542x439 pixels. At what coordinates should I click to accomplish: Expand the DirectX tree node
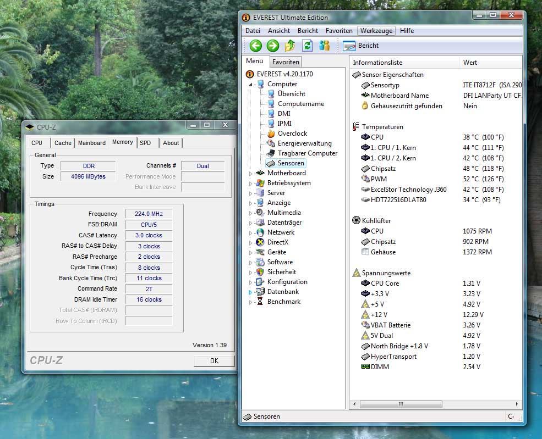point(250,243)
